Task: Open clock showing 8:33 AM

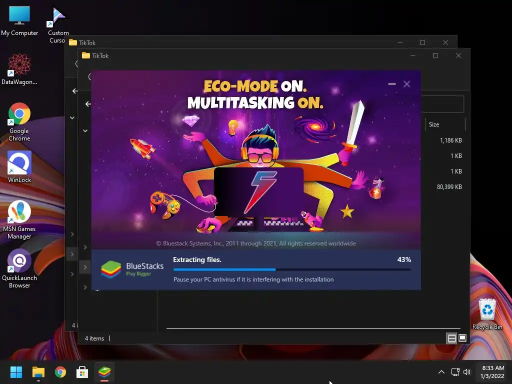Action: coord(492,372)
